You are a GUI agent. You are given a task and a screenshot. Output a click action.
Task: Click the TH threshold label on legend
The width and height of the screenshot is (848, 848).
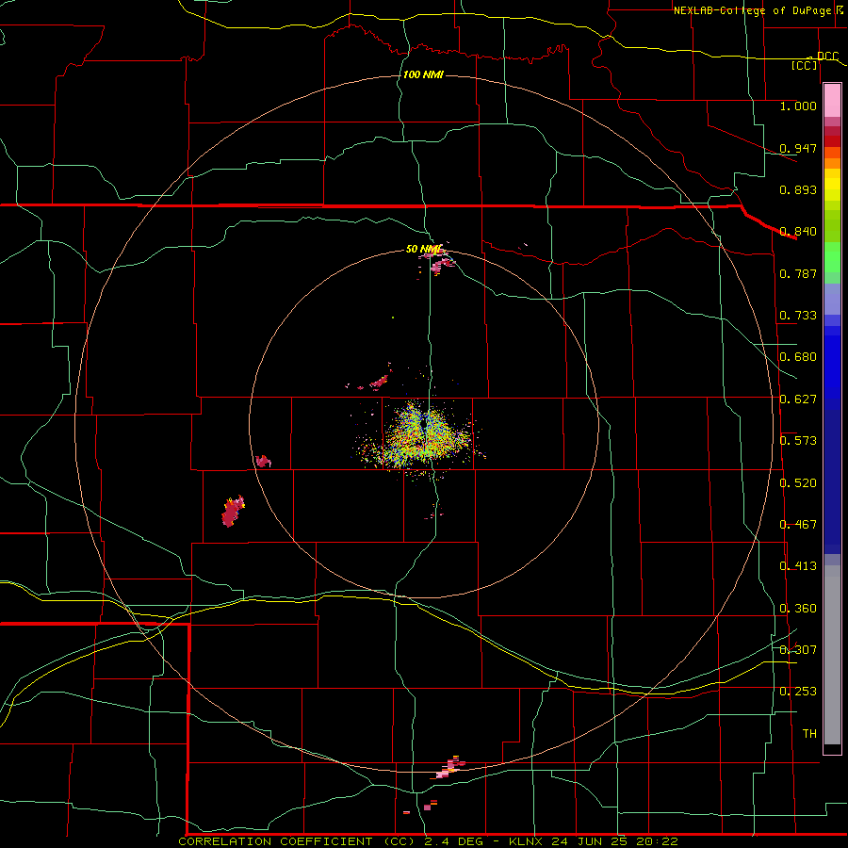click(x=809, y=734)
